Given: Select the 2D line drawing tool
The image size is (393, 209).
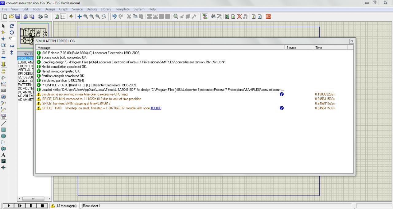Looking at the screenshot, I should (x=4, y=123).
